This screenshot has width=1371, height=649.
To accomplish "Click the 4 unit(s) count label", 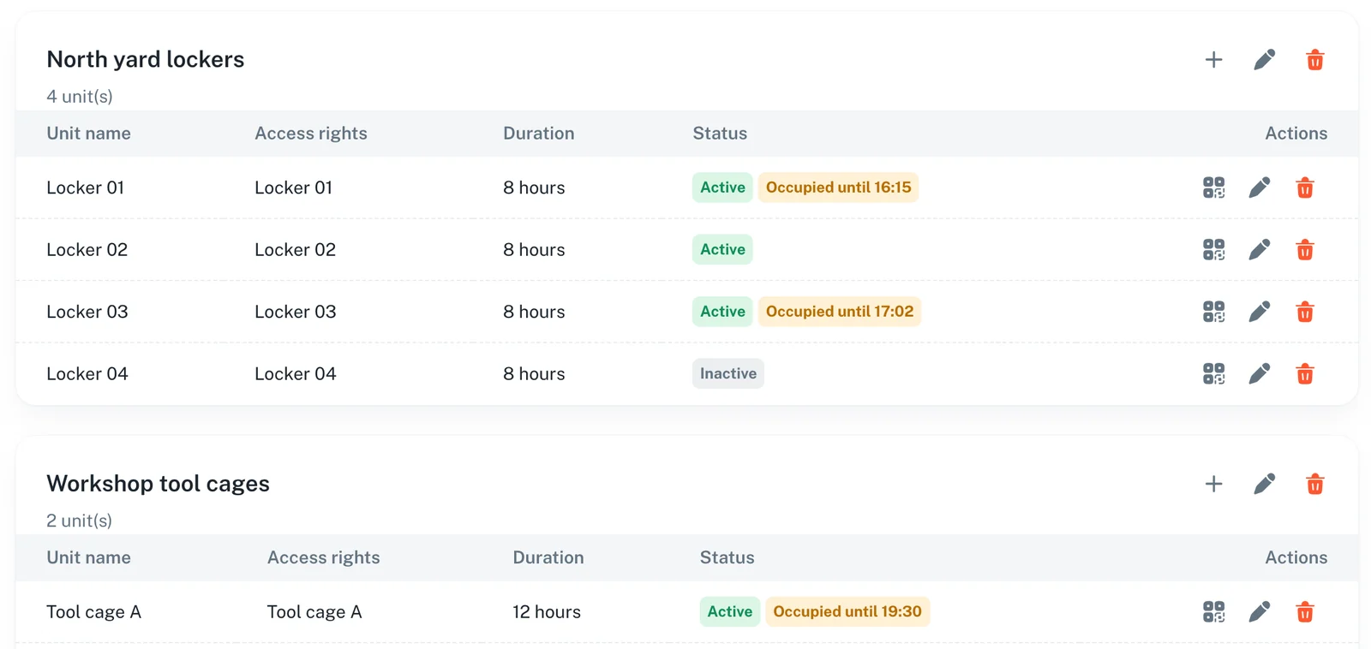I will (x=80, y=96).
